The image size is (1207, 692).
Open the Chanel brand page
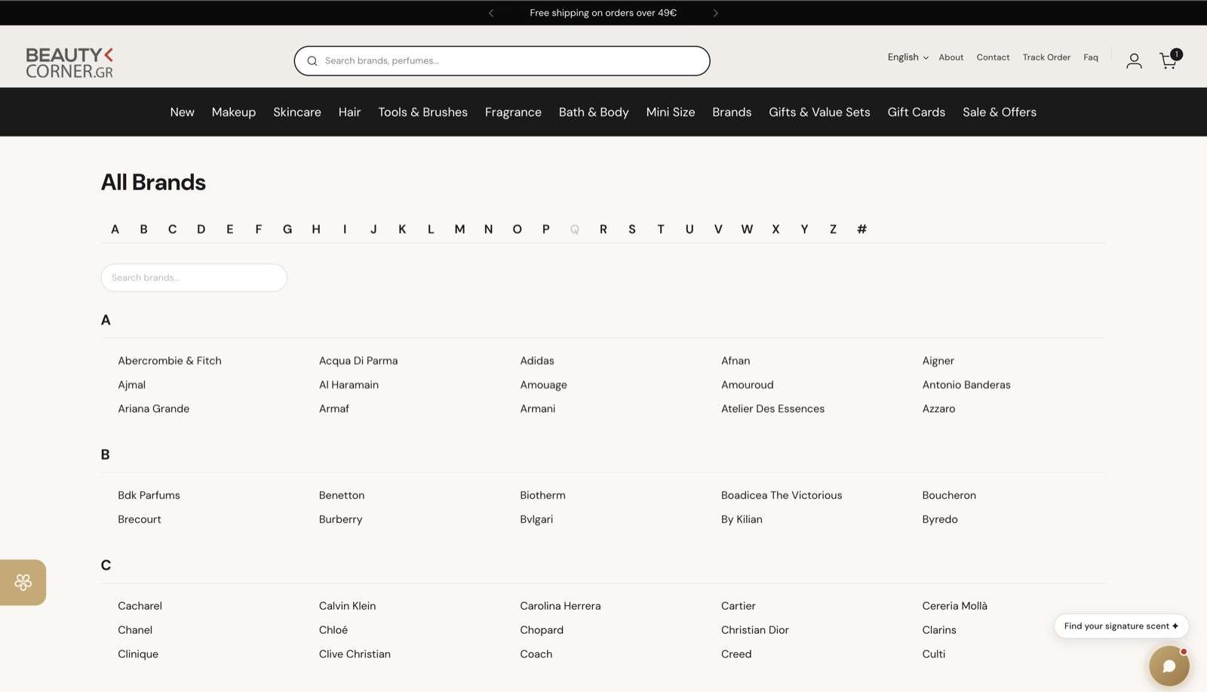pyautogui.click(x=135, y=630)
